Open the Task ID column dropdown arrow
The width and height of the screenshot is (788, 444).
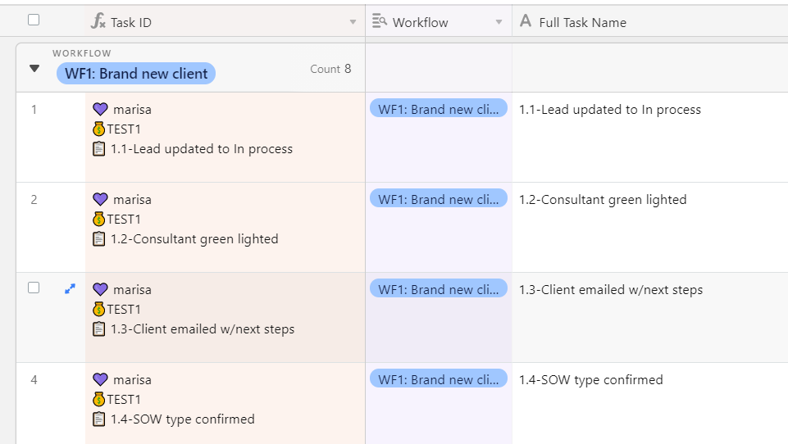click(x=353, y=22)
